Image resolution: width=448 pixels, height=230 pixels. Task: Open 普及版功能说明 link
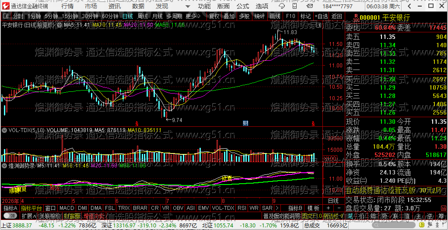(281, 215)
